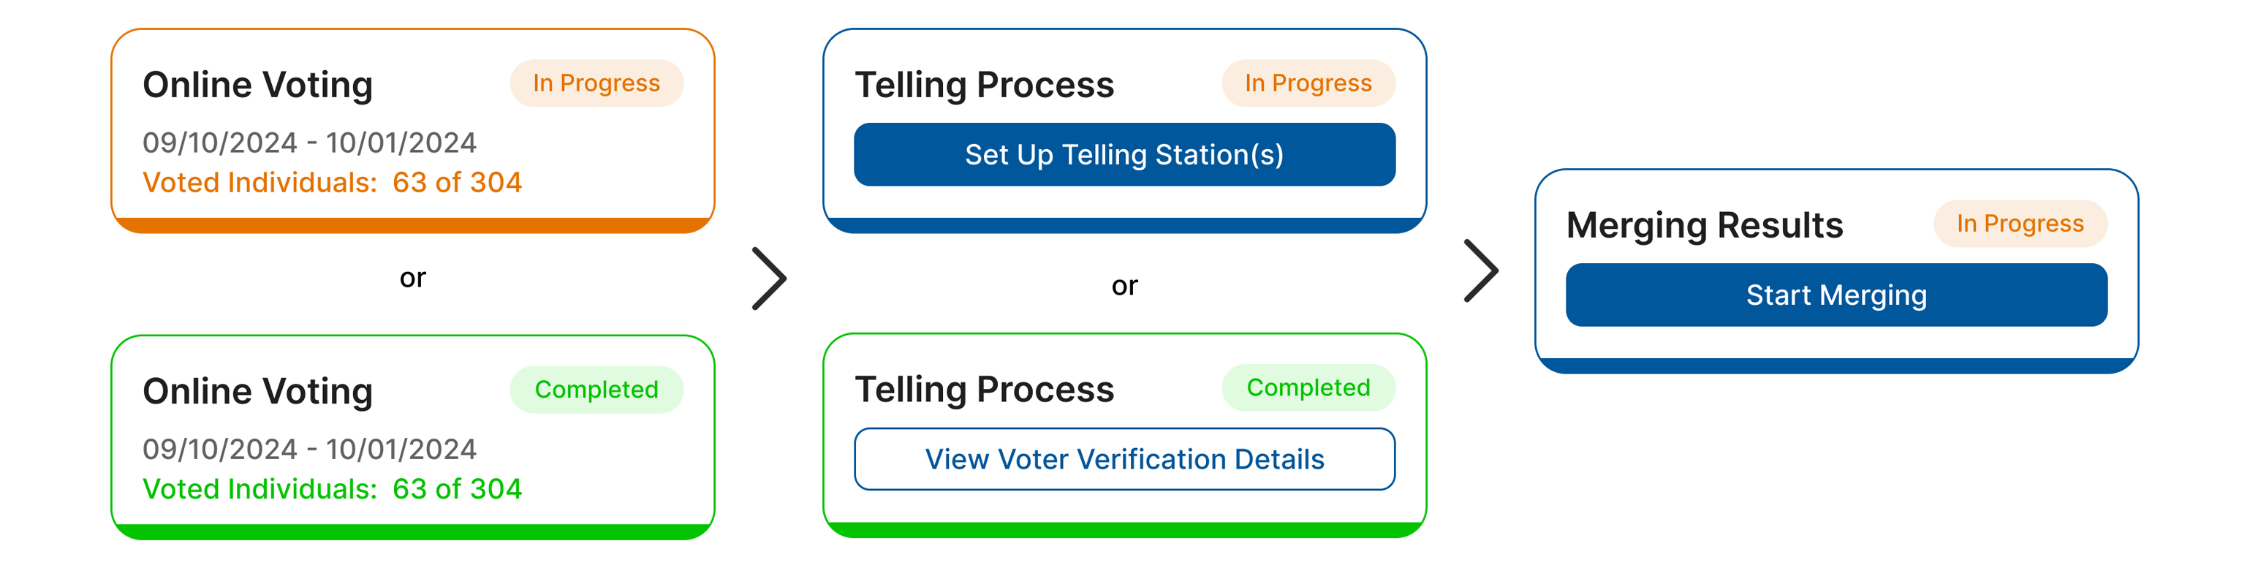Click the Completed badge on Online Voting card

pyautogui.click(x=596, y=390)
